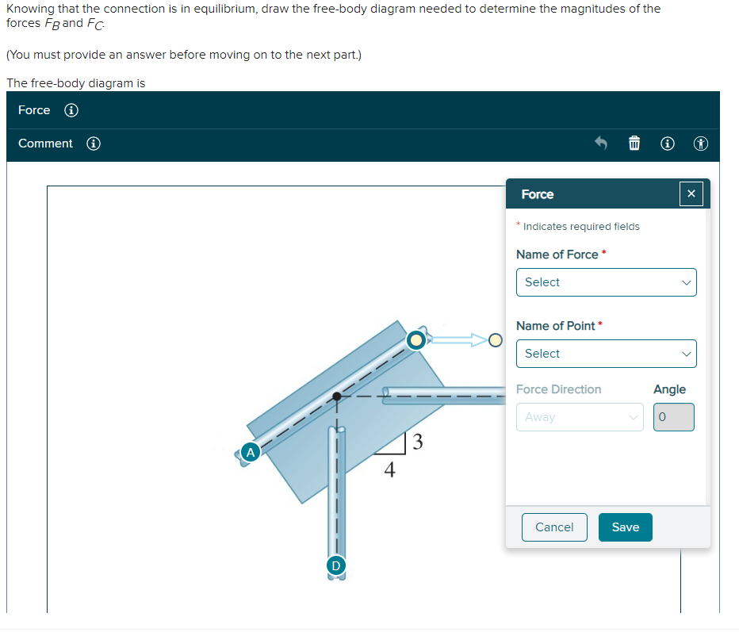Image resolution: width=739 pixels, height=632 pixels.
Task: Open the Name of Point dropdown
Action: pos(606,353)
